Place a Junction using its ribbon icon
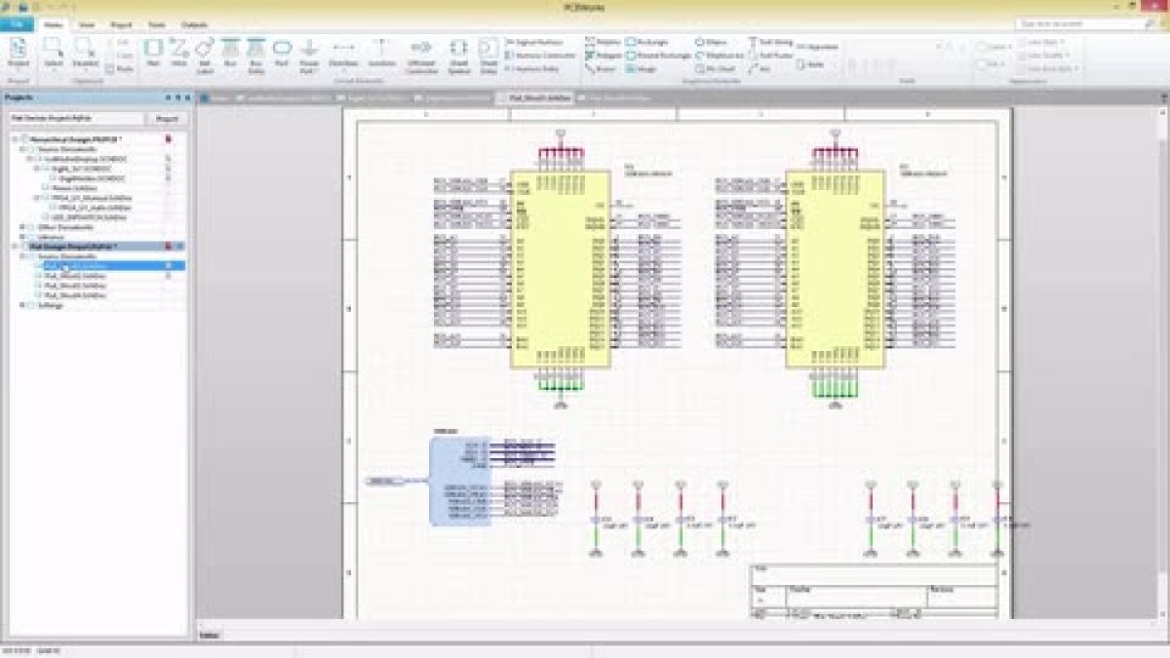 pos(380,47)
